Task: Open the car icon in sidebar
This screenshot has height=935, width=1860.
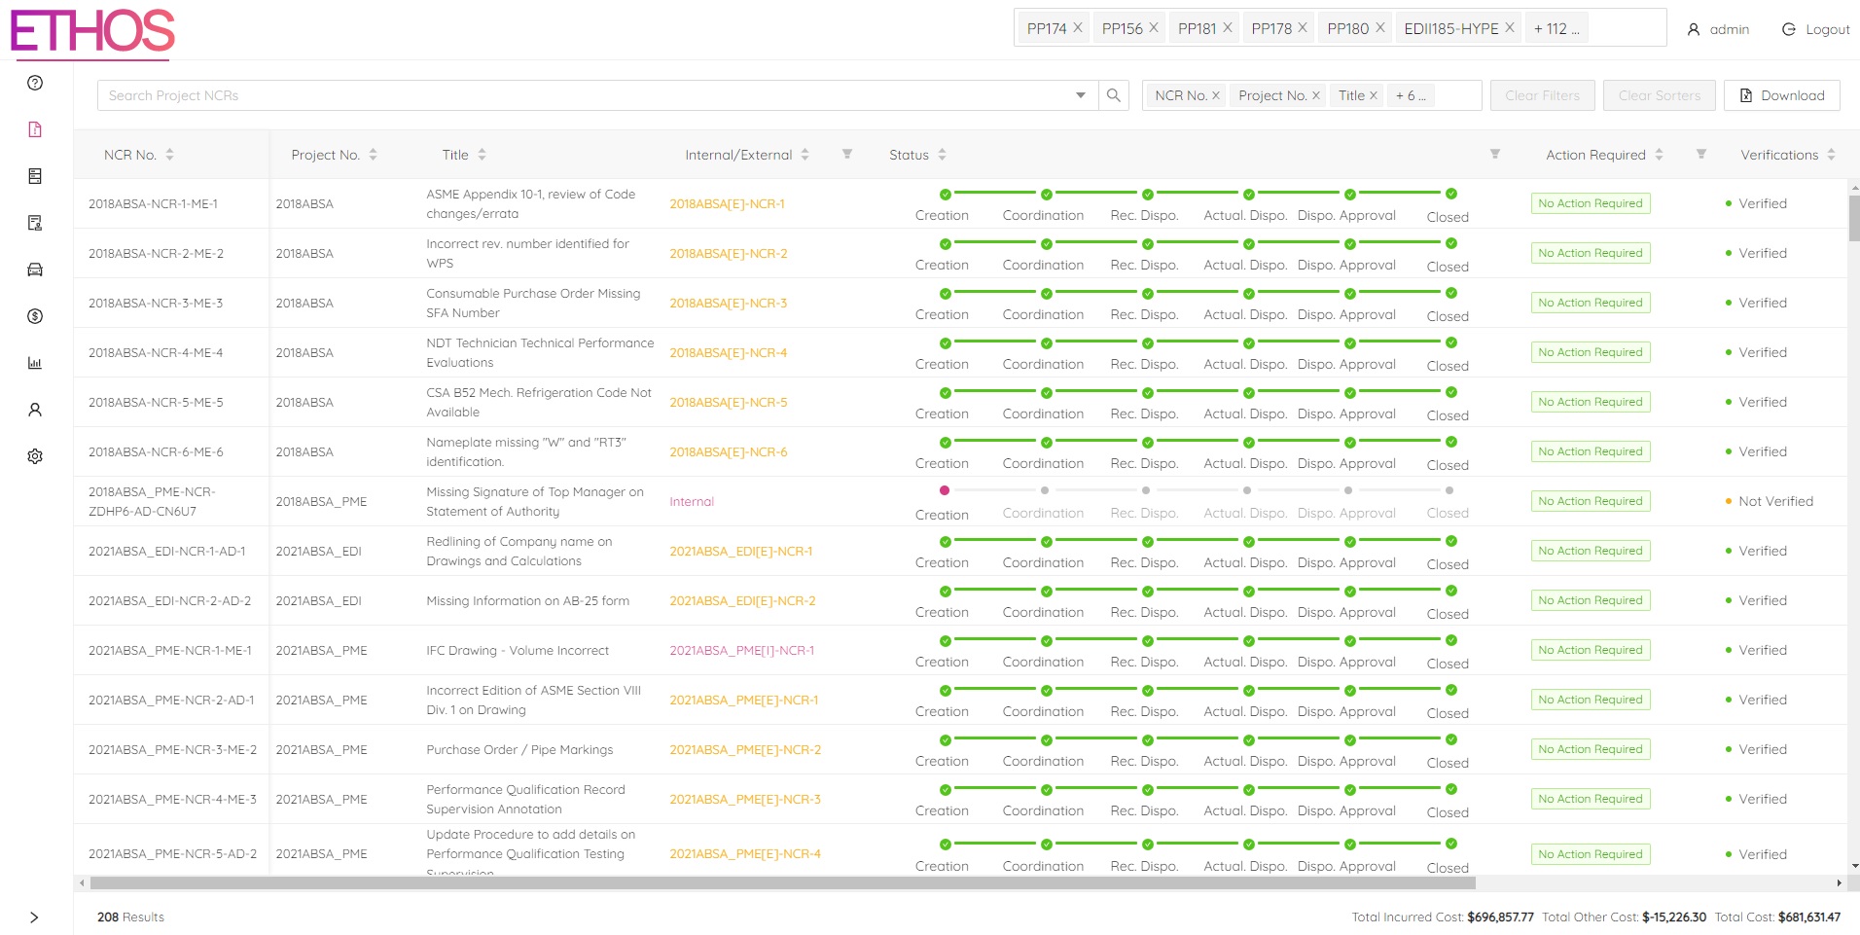Action: click(x=35, y=270)
